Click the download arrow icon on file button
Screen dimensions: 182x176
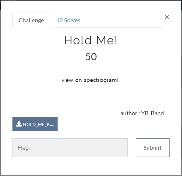coord(19,124)
